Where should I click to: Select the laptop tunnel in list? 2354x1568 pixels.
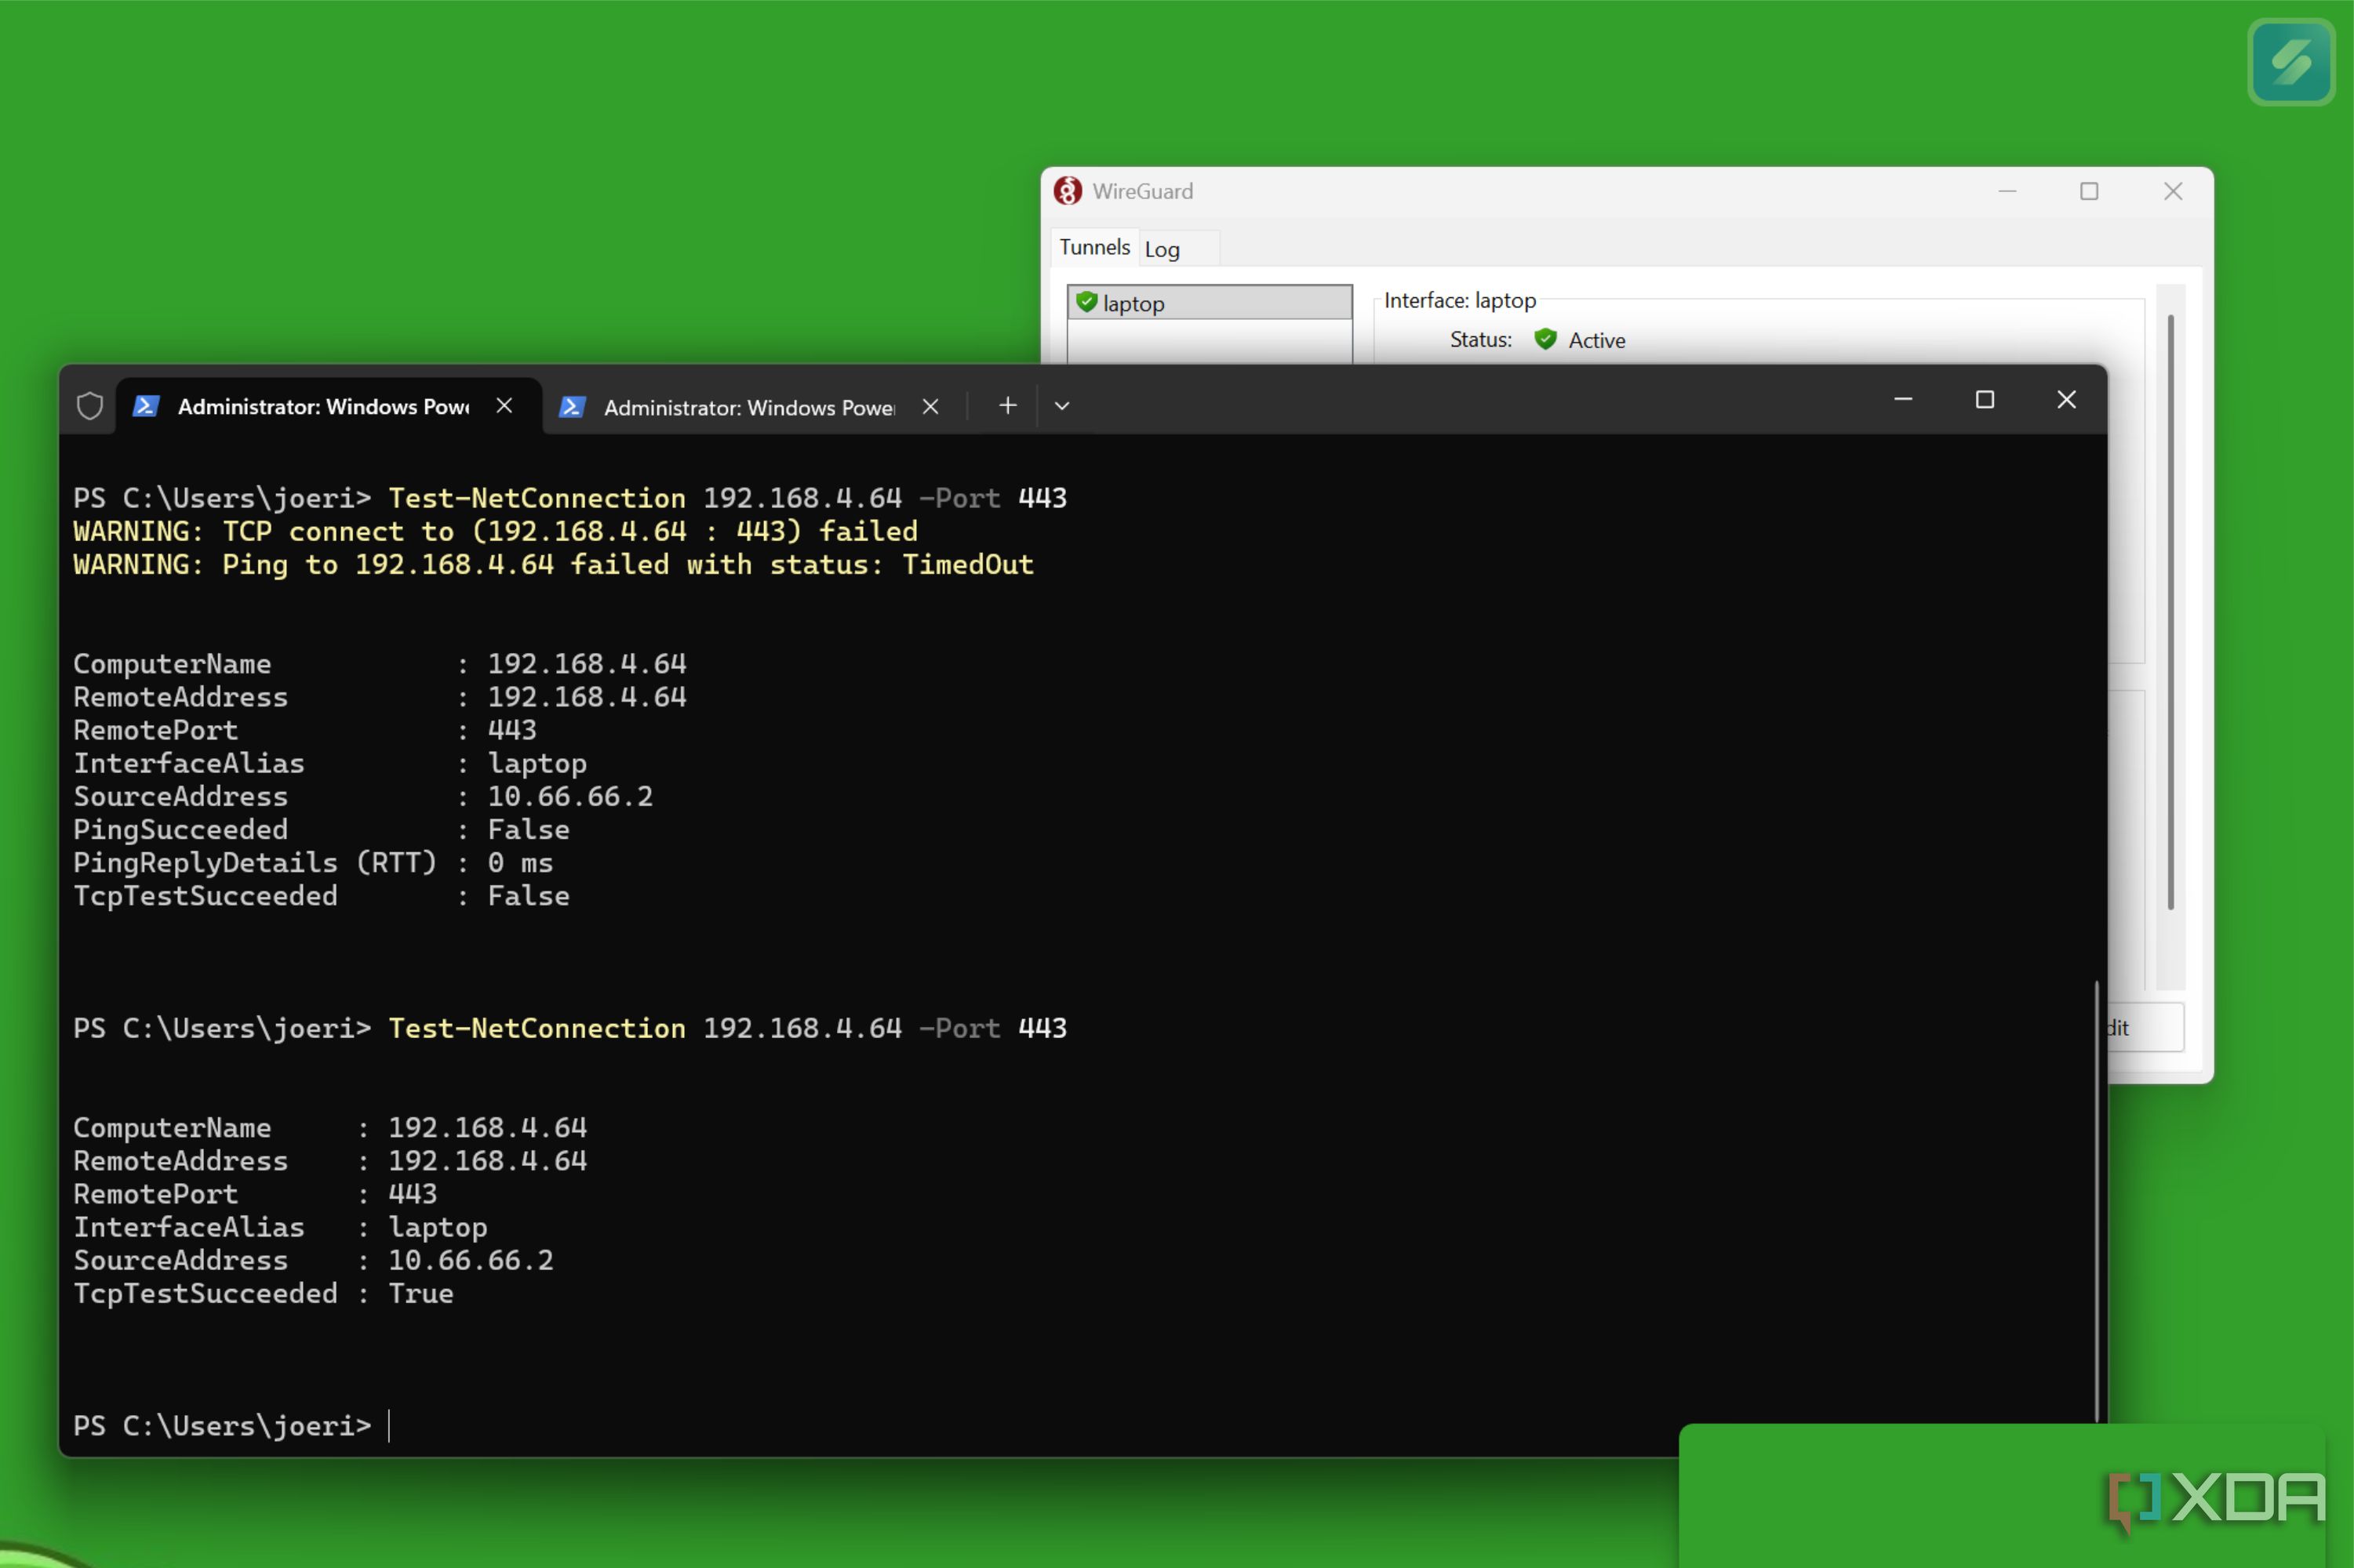1210,303
